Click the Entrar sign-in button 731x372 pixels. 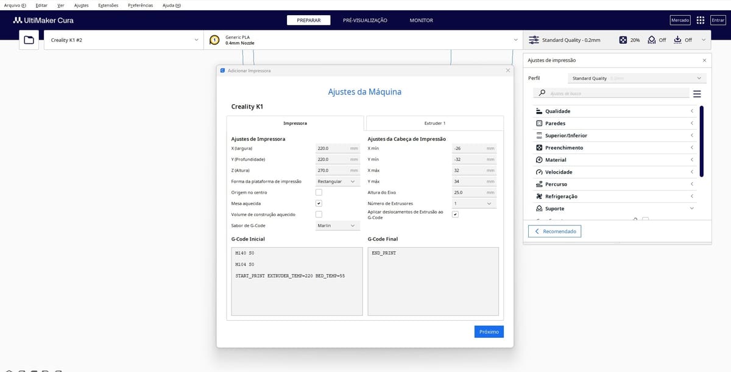click(x=718, y=20)
